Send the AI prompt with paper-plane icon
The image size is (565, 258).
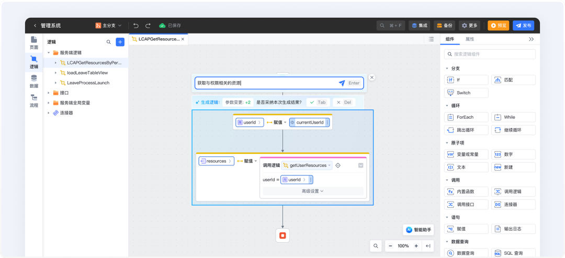pyautogui.click(x=342, y=83)
